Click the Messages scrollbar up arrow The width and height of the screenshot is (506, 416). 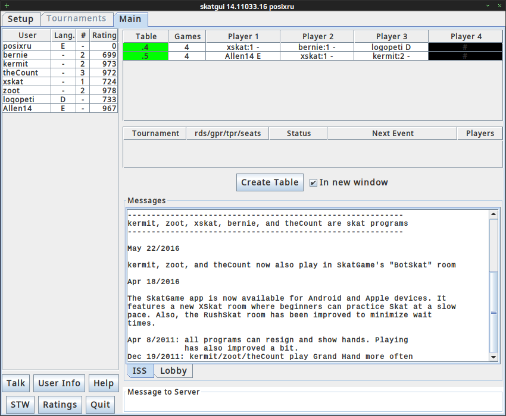click(x=493, y=214)
